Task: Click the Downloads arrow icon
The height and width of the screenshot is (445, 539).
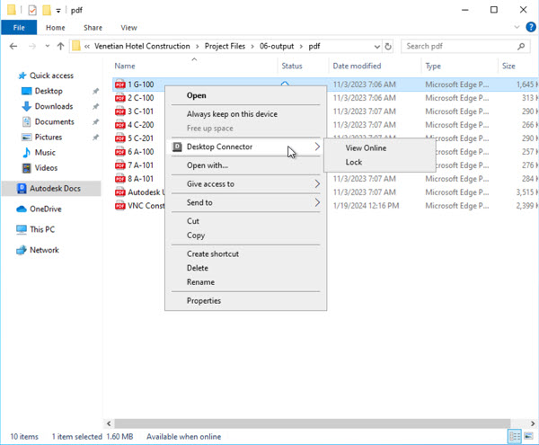Action: pos(26,106)
